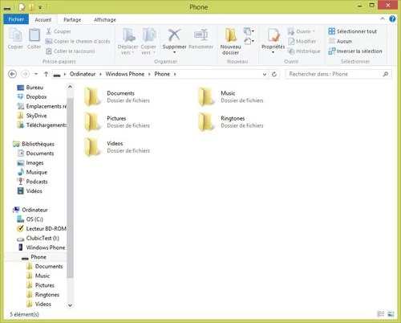Click Modifier in the Ouvrir group
The height and width of the screenshot is (323, 401).
tap(302, 41)
